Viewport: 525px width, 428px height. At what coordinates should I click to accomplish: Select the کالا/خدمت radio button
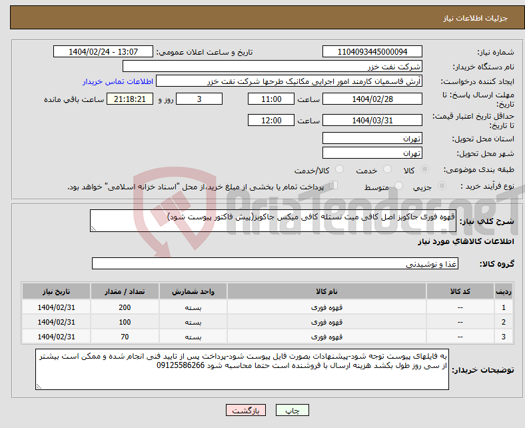coord(340,169)
